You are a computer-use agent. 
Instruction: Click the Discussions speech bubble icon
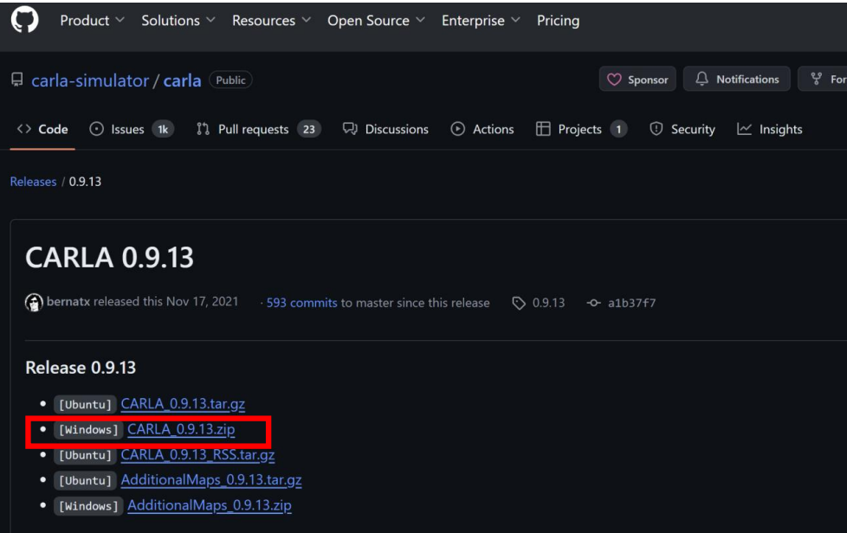[x=350, y=128]
